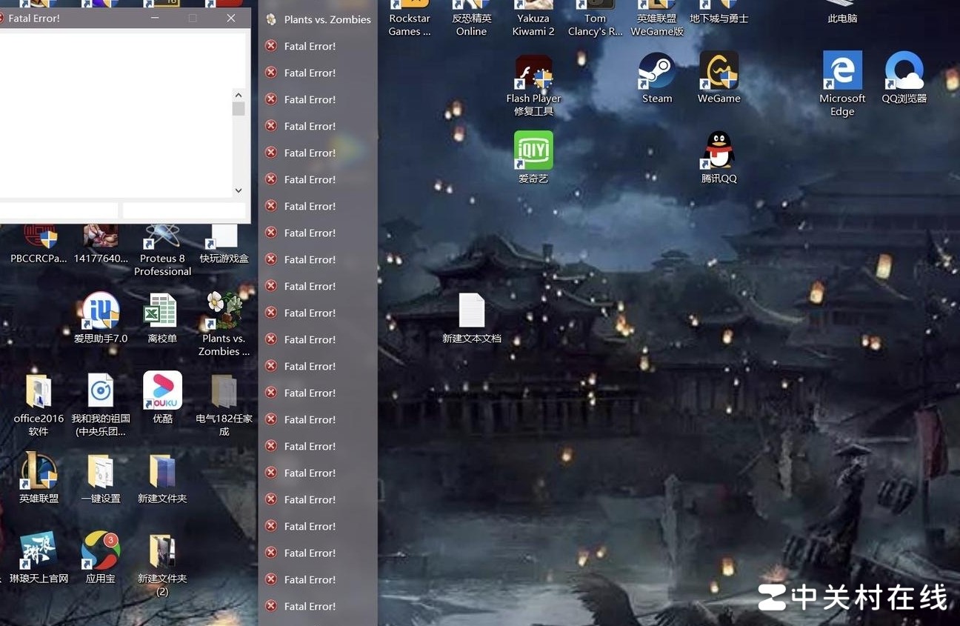Select the 新建文件夹 (2) folder icon

pyautogui.click(x=162, y=551)
